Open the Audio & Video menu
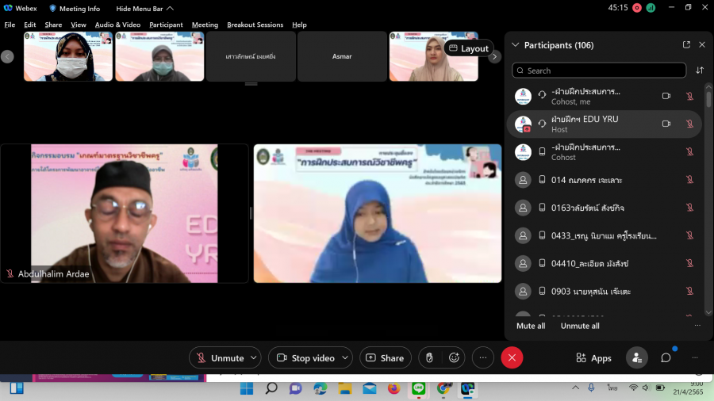 (x=117, y=25)
